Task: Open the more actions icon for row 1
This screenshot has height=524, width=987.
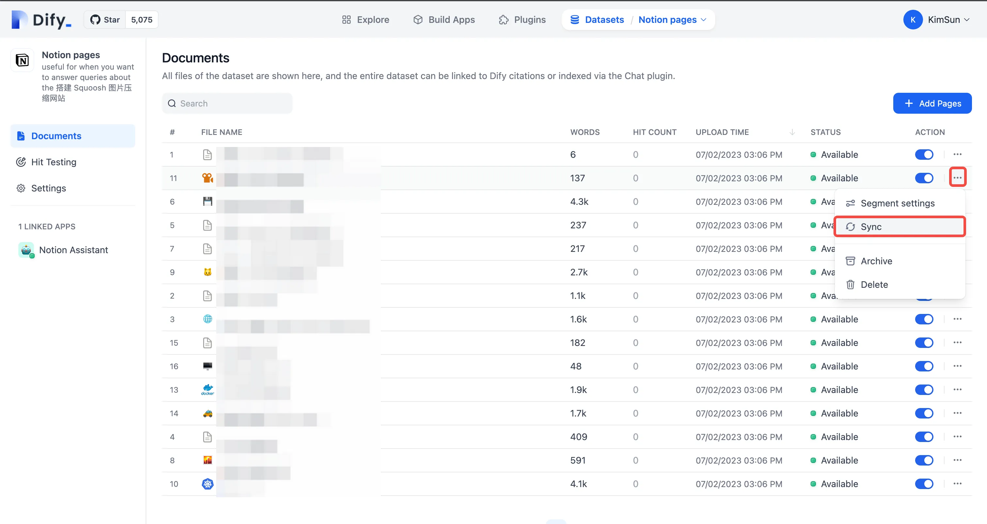Action: coord(957,155)
